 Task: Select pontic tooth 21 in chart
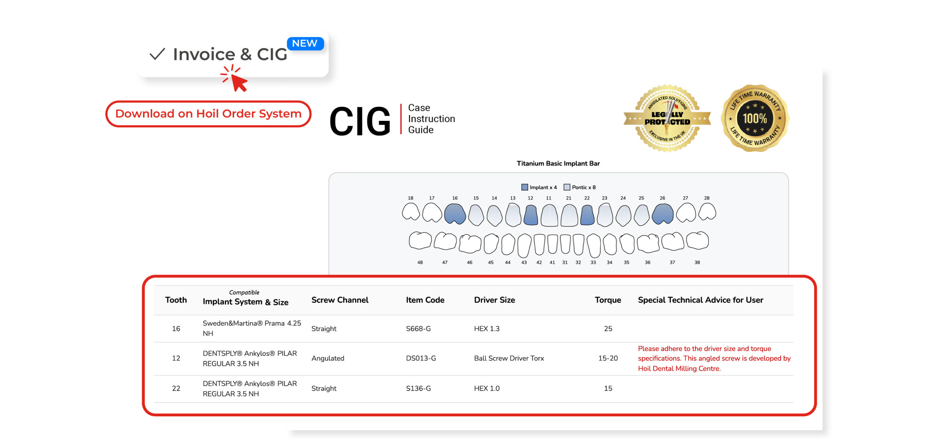tap(569, 215)
